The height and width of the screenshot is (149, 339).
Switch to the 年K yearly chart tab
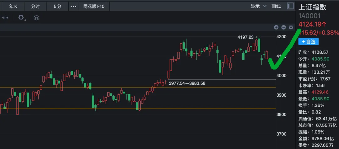(x=13, y=6)
